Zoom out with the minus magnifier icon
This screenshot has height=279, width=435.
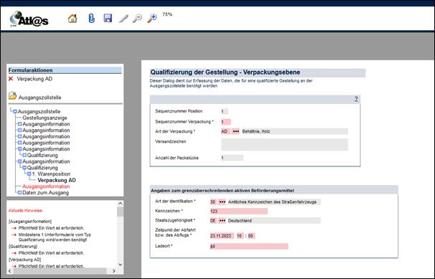coord(137,18)
